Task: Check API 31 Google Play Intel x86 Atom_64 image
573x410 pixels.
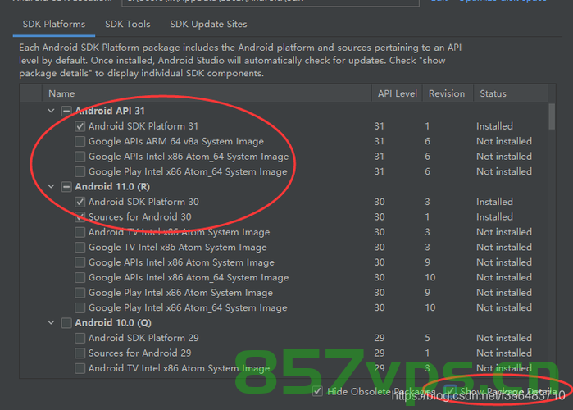Action: pos(80,171)
